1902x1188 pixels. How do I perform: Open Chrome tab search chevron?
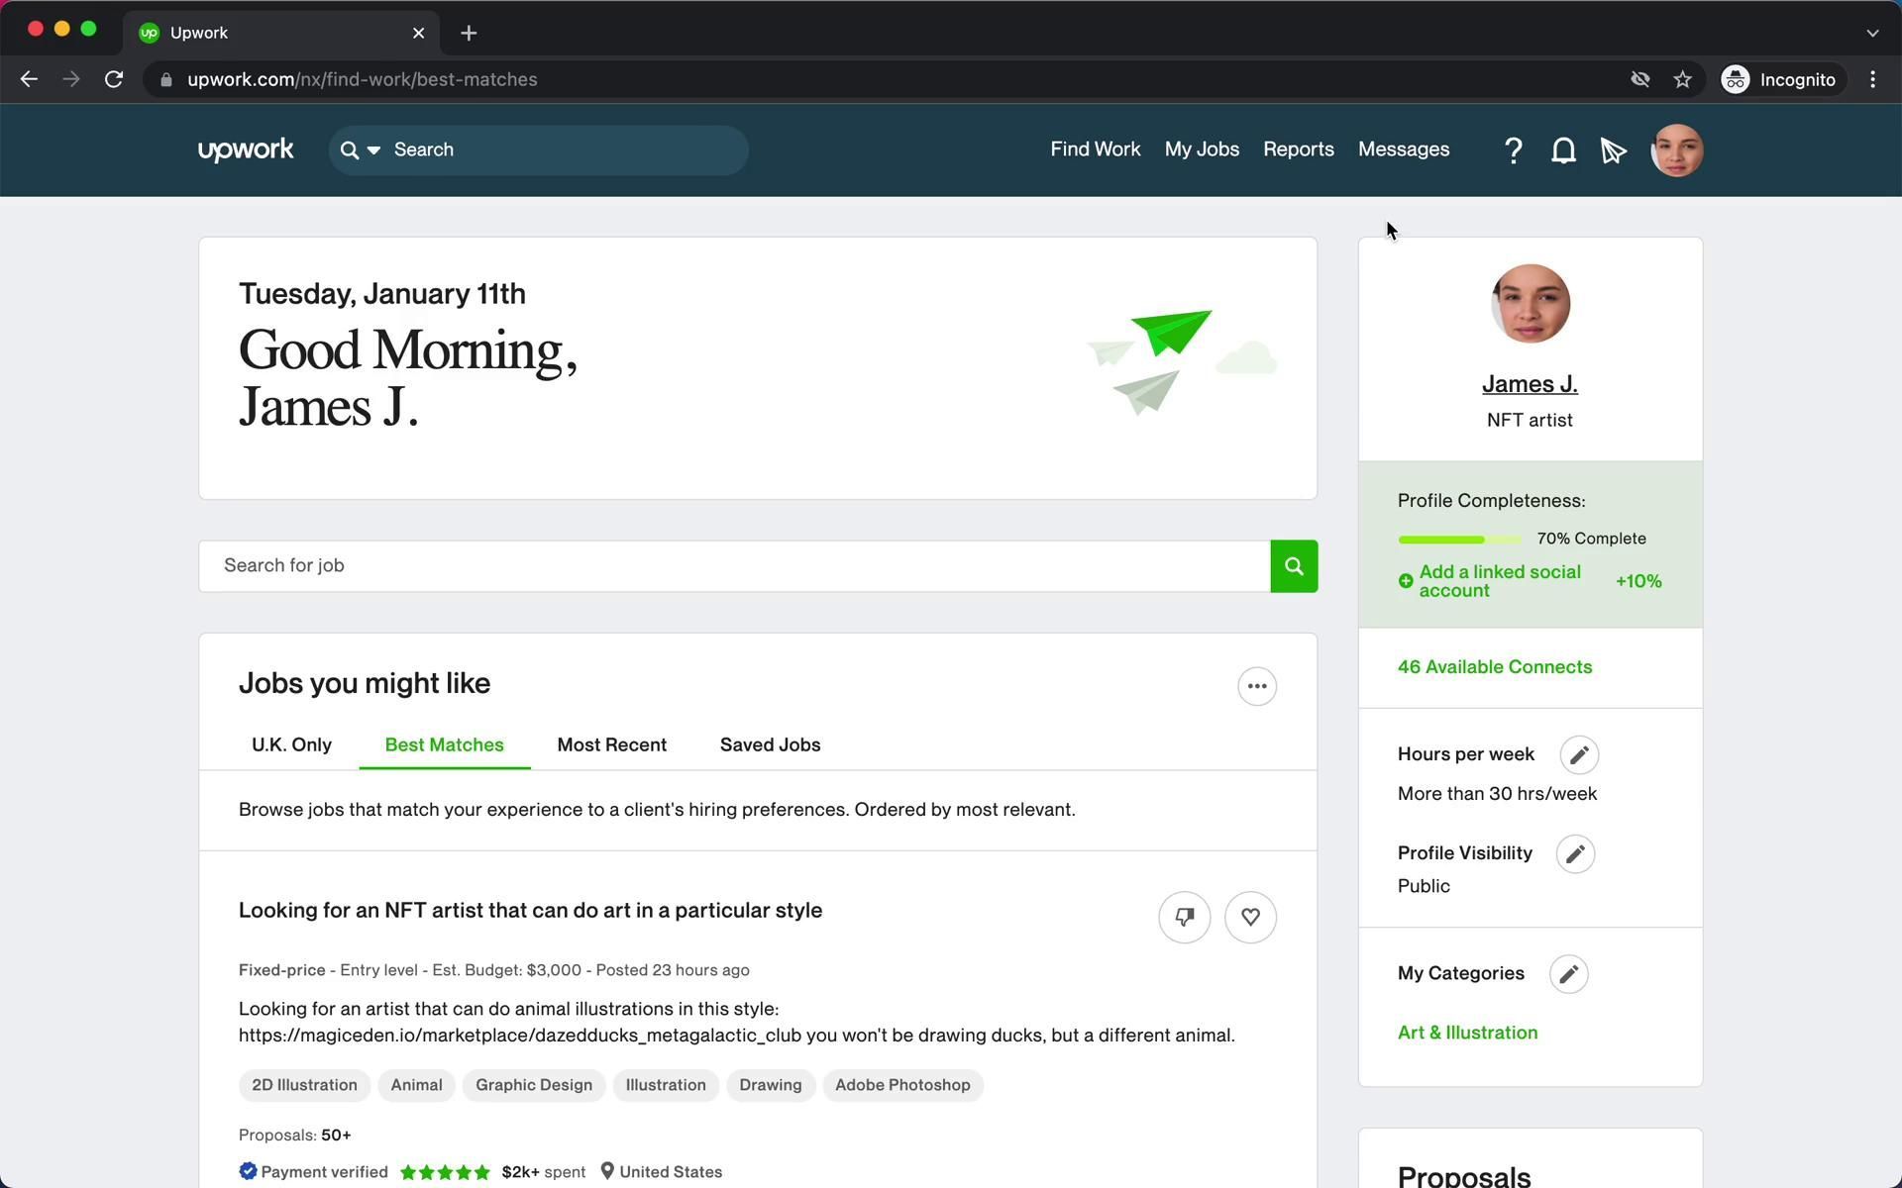1871,33
